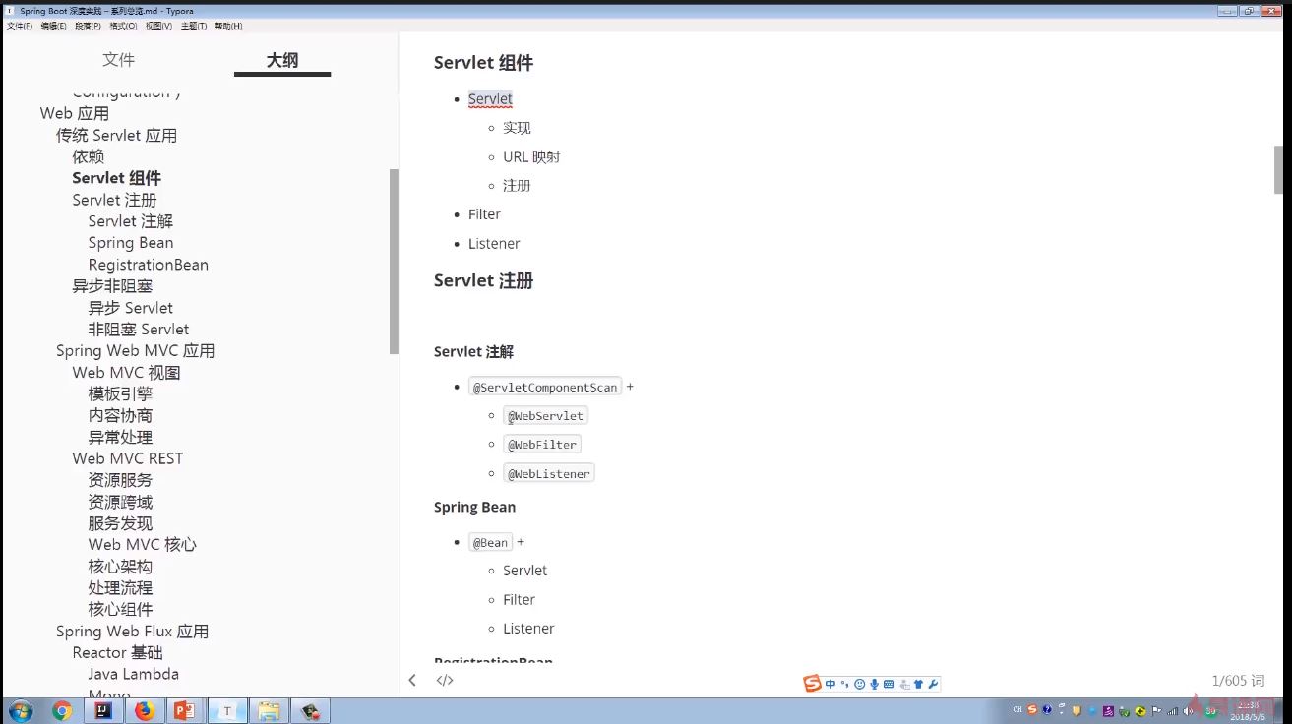The width and height of the screenshot is (1292, 724).
Task: Select 'Reactor 基础' outline entry
Action: [117, 653]
